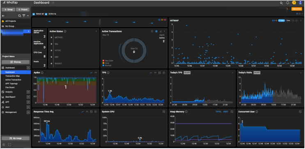
Task: Open Active Transaction menu item
Action: tap(13, 80)
